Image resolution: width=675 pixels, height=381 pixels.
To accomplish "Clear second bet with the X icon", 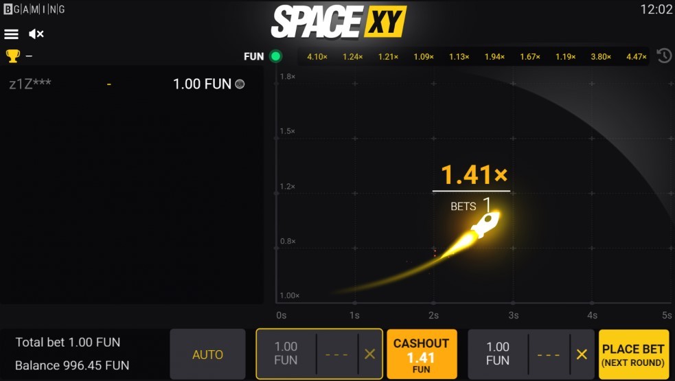I will coord(582,354).
